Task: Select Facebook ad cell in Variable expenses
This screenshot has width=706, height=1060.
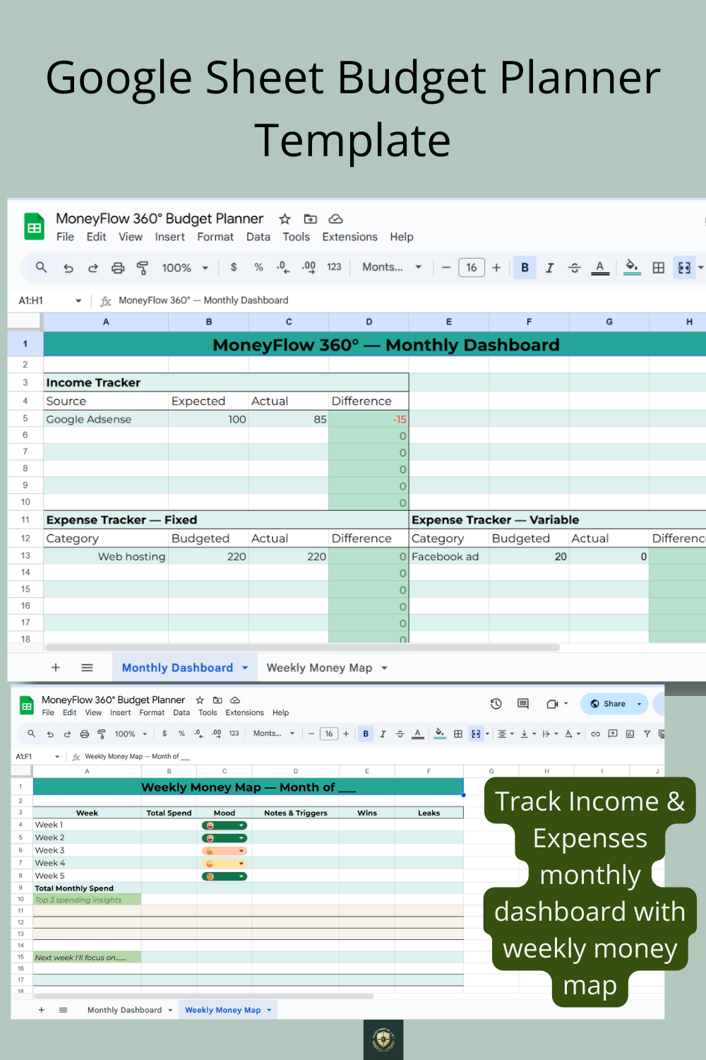Action: (449, 556)
